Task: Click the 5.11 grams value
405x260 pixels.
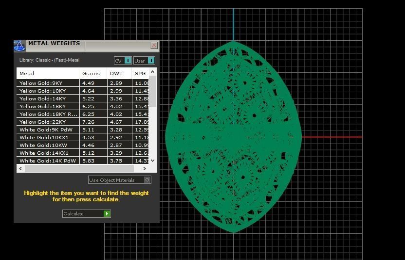Action: point(88,130)
